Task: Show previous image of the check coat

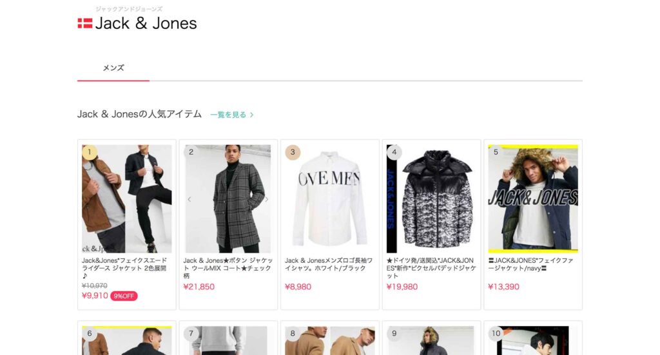Action: click(x=189, y=199)
